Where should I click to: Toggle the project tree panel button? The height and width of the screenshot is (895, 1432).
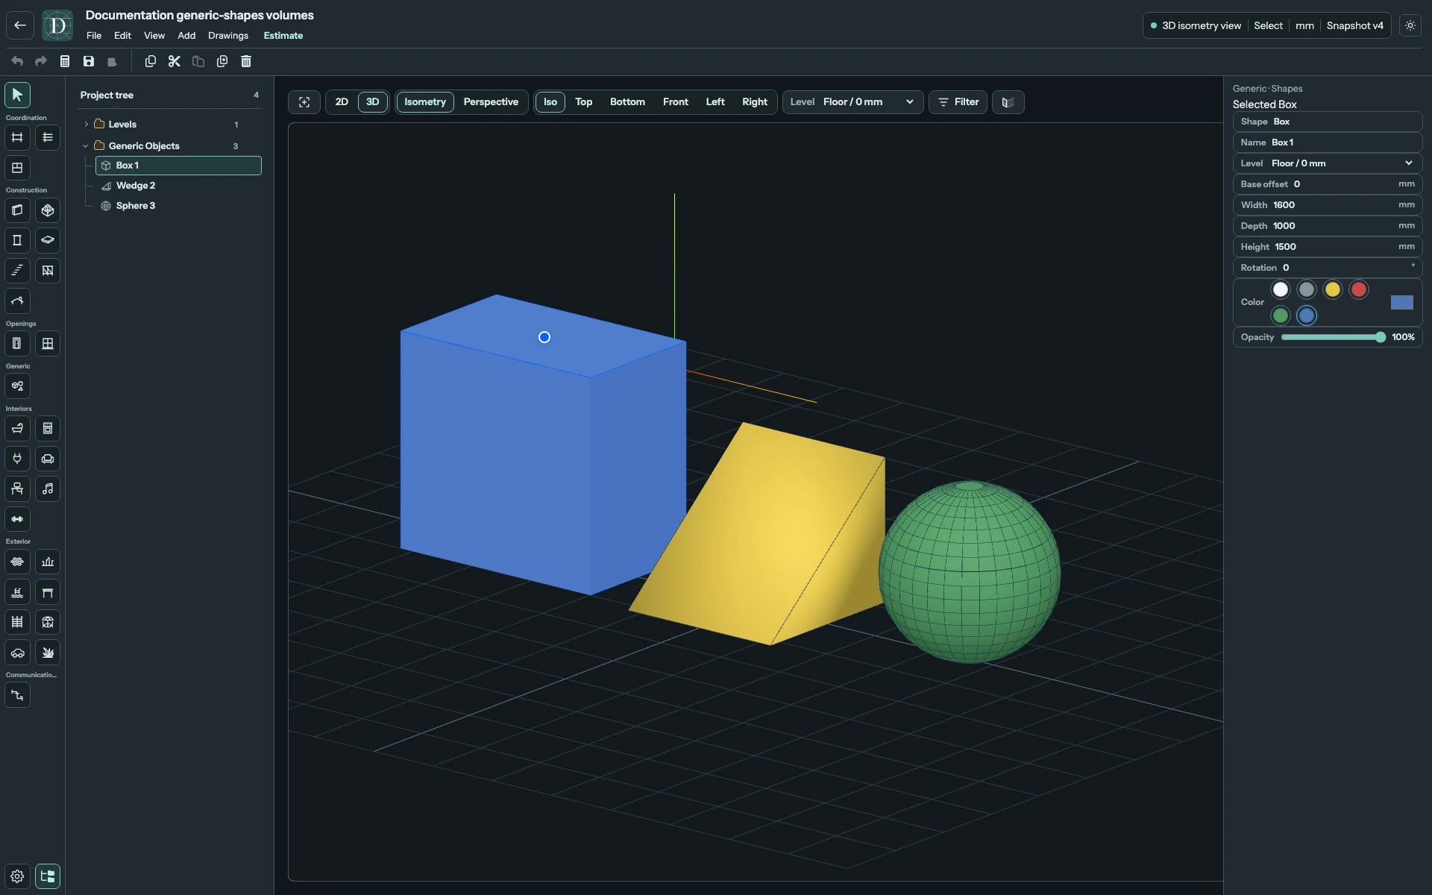point(48,876)
